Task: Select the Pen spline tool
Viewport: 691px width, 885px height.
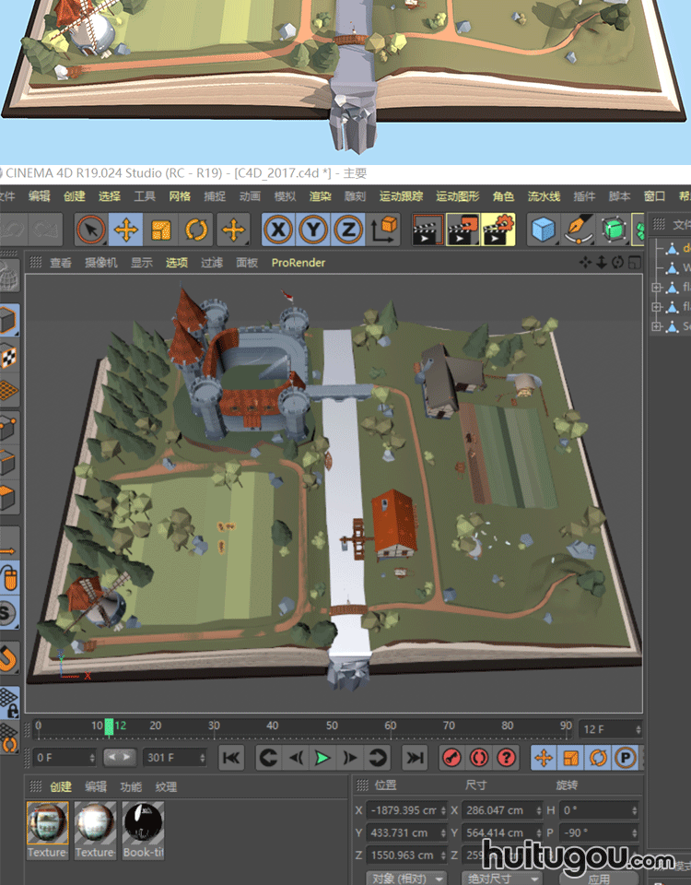Action: click(x=579, y=230)
